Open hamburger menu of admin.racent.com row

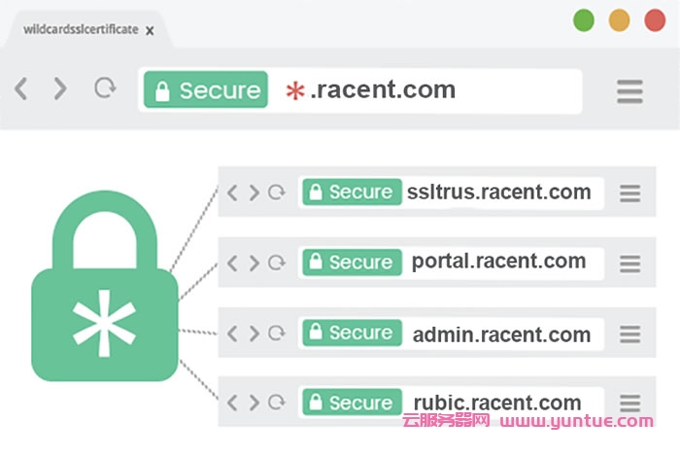point(630,334)
